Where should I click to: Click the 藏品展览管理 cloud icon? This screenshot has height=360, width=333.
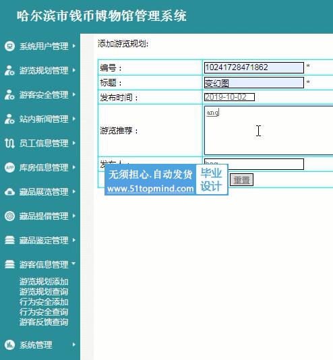9,191
